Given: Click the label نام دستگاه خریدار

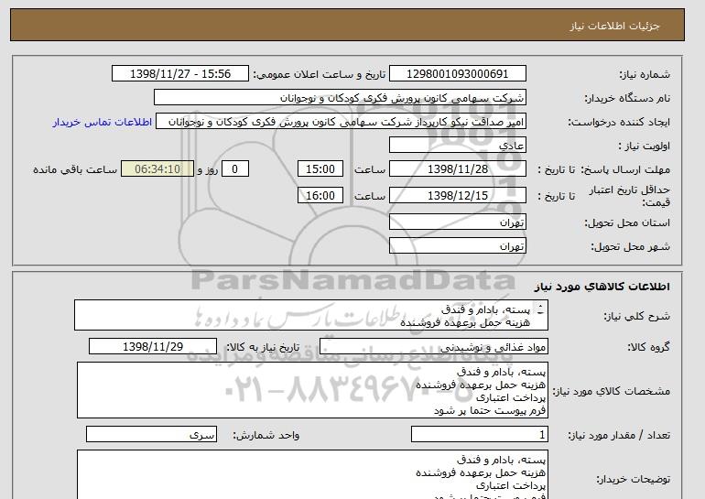Looking at the screenshot, I should pos(627,98).
